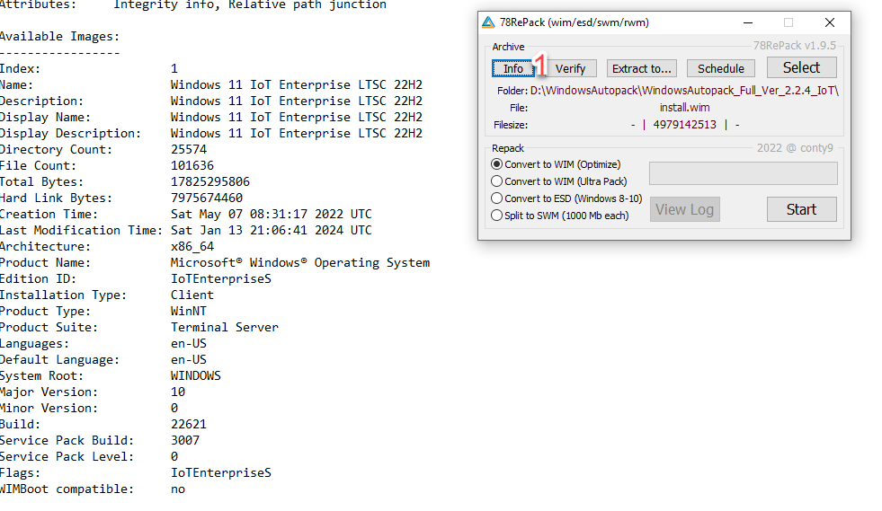Click the Default Language value en-US
Image resolution: width=882 pixels, height=511 pixels.
189,360
